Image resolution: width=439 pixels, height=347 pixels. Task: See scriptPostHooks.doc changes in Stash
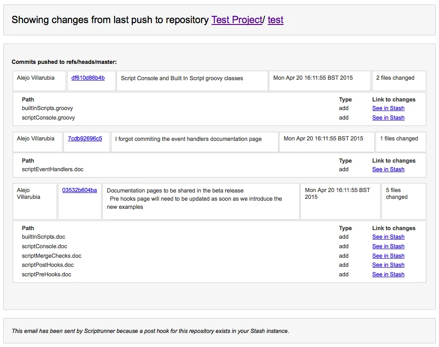click(388, 265)
